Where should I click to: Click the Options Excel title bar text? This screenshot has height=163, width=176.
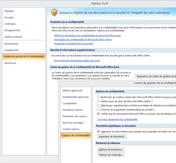pos(100,4)
